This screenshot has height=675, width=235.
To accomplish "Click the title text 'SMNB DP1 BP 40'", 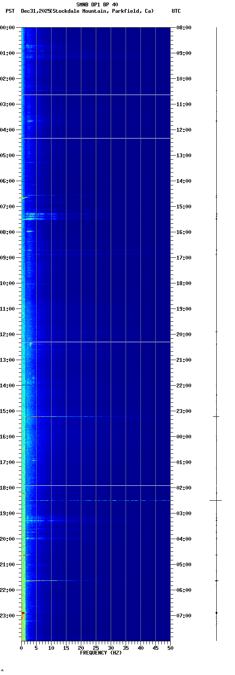I will coord(97,5).
